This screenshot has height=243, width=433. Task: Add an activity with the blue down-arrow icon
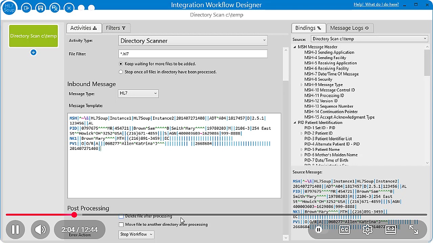point(33,52)
